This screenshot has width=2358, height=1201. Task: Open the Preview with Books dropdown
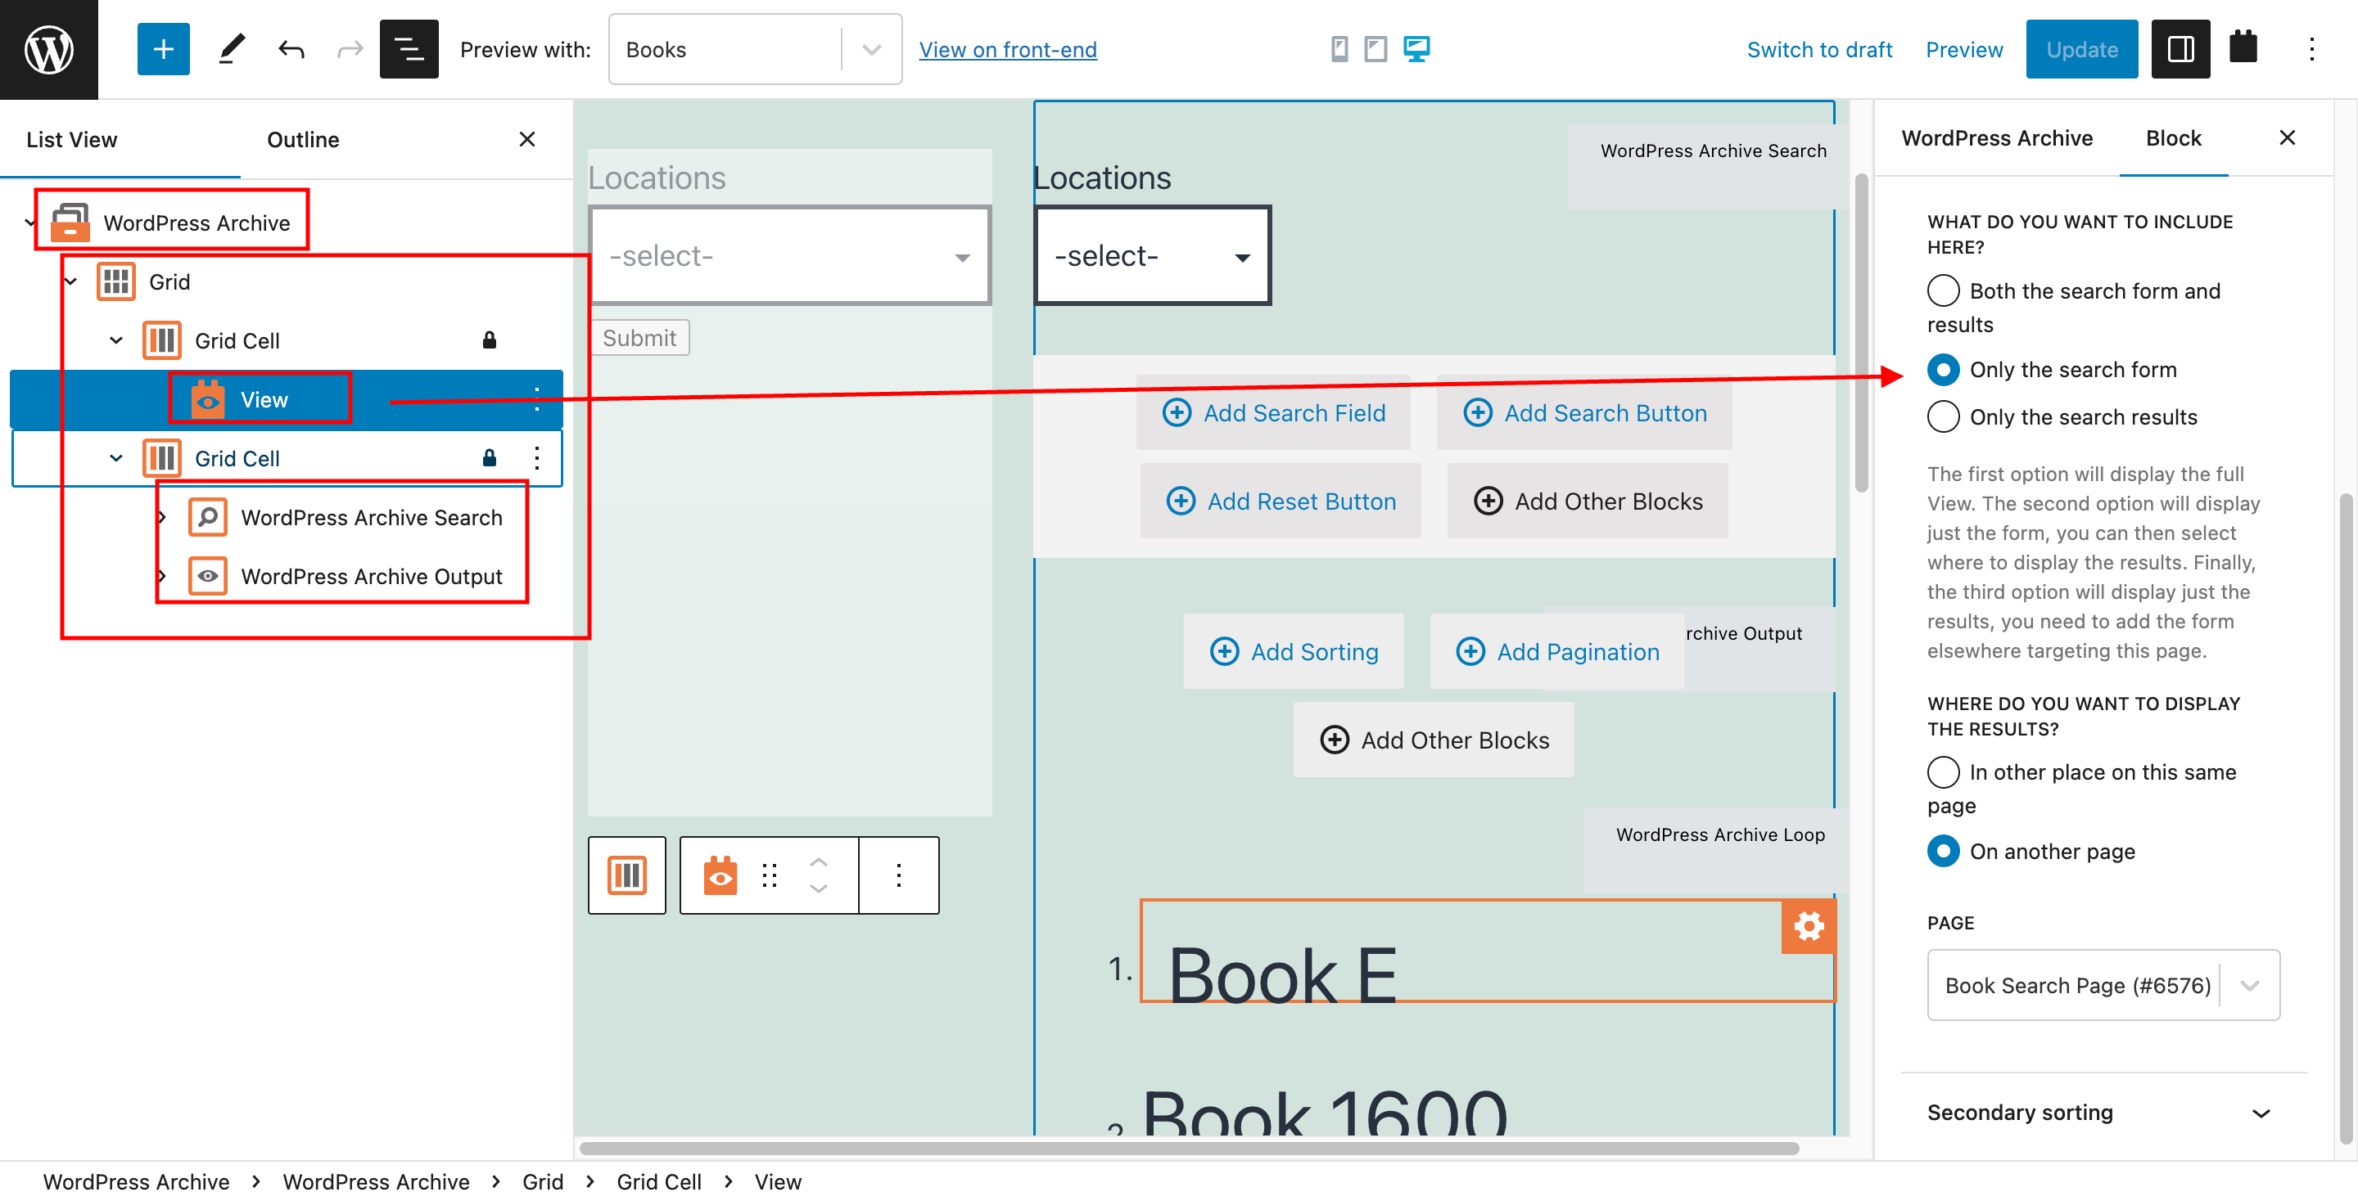(x=755, y=49)
